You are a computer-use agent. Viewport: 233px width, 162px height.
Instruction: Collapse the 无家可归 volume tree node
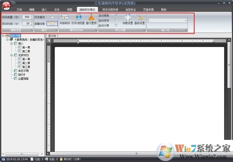[x=11, y=55]
